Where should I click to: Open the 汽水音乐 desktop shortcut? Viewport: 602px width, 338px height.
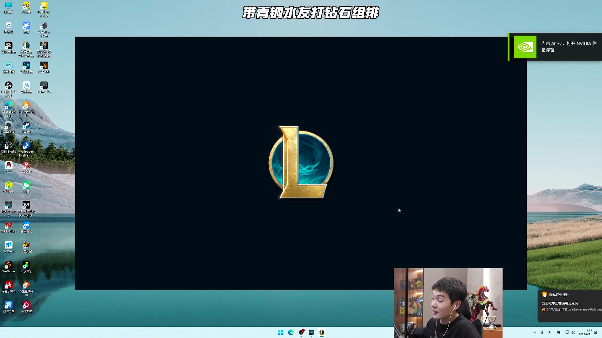tap(26, 267)
